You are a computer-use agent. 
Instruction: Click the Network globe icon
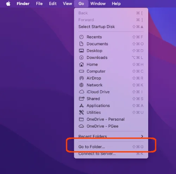tap(81, 85)
